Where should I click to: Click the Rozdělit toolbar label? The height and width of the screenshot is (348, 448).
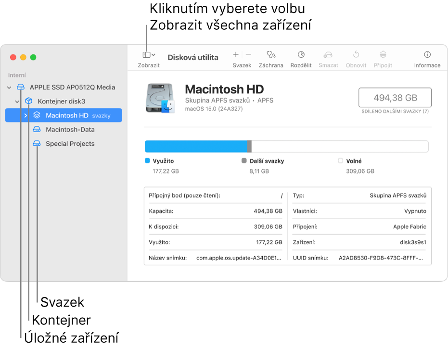pyautogui.click(x=301, y=65)
